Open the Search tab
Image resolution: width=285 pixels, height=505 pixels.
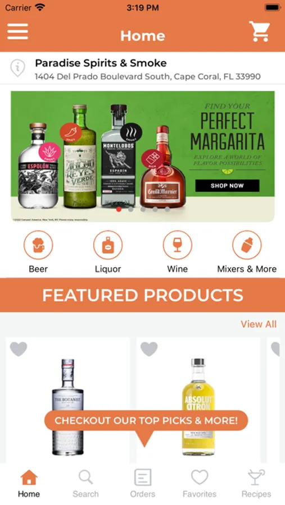(x=85, y=484)
